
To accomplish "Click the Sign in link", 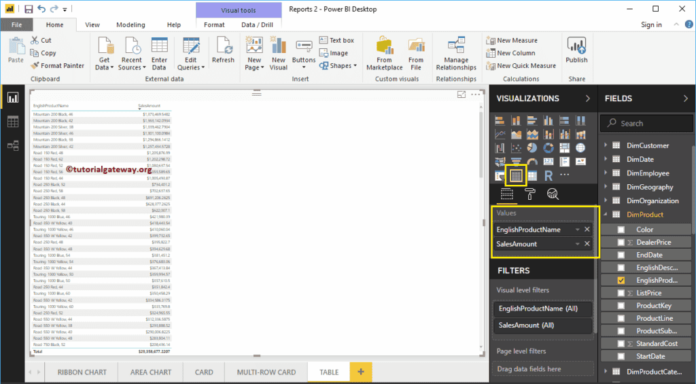I will tap(651, 25).
